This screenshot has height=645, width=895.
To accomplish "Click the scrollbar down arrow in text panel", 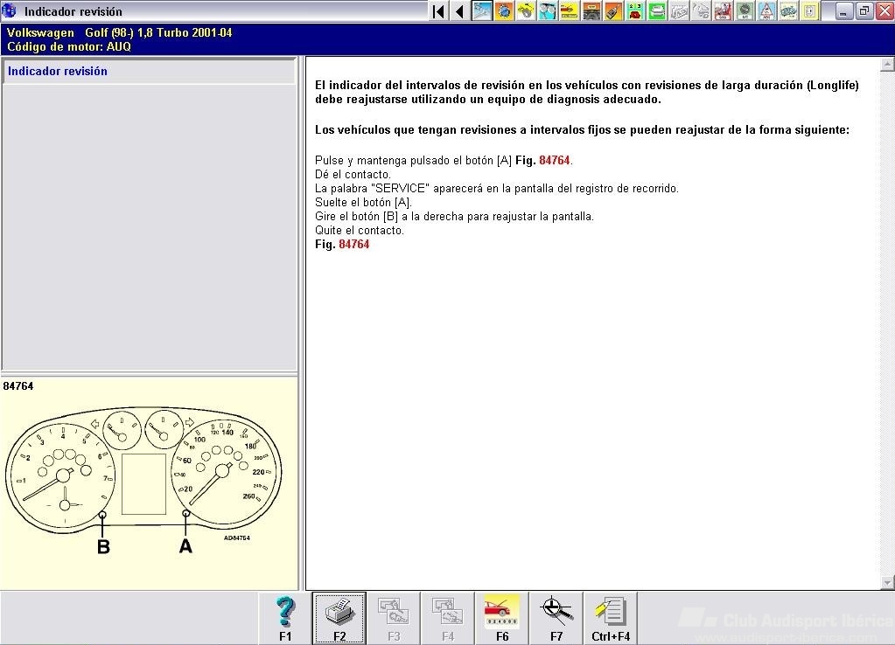I will tap(887, 582).
